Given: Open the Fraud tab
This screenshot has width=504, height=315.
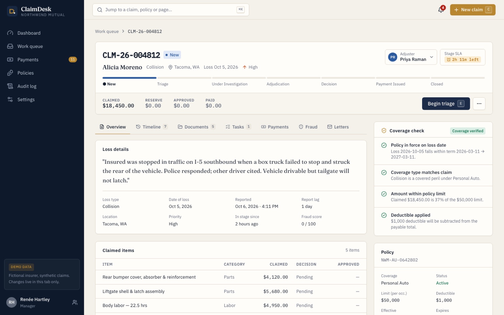Looking at the screenshot, I should coord(308,127).
